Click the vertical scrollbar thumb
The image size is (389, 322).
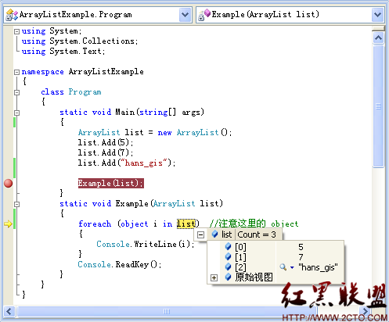point(378,106)
